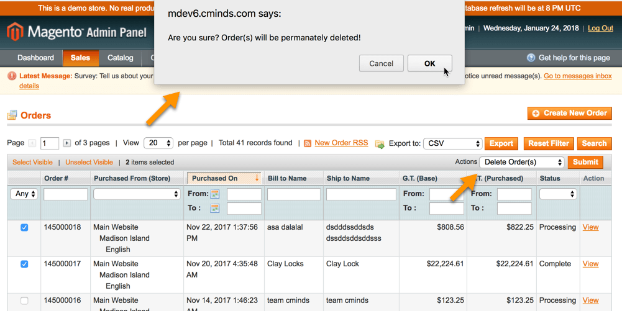Open the Sales menu tab

coord(80,58)
